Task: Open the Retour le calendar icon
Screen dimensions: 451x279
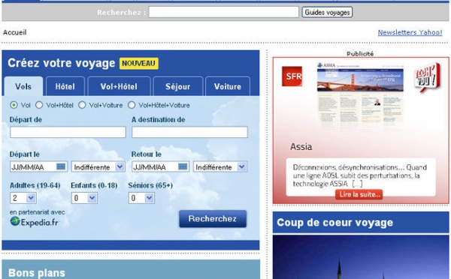Action: point(183,166)
